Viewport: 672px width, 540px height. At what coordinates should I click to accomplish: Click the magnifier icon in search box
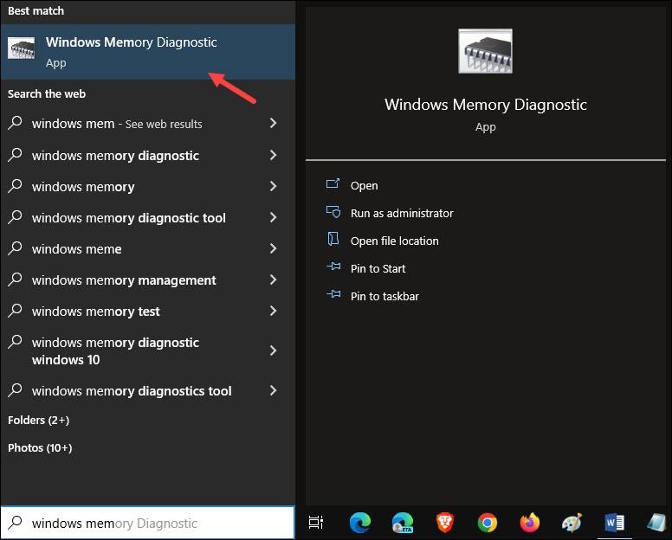(16, 522)
